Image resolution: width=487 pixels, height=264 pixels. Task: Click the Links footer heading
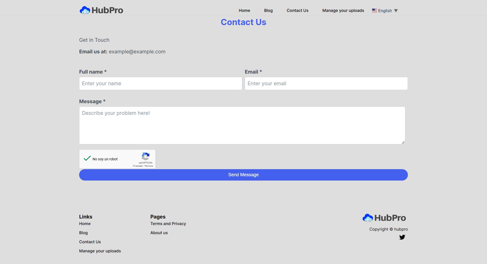[86, 217]
